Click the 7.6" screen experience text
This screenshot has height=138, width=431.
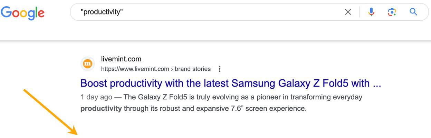[269, 109]
